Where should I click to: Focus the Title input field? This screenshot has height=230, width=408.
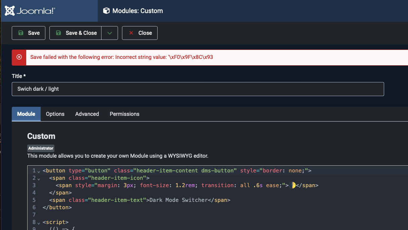tap(198, 89)
